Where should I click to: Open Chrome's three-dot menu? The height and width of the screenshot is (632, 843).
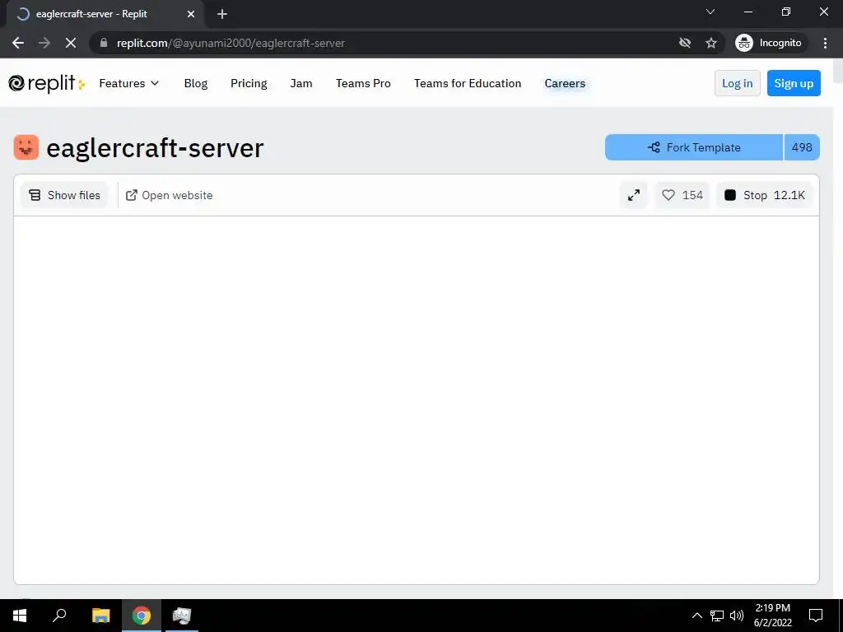point(825,43)
